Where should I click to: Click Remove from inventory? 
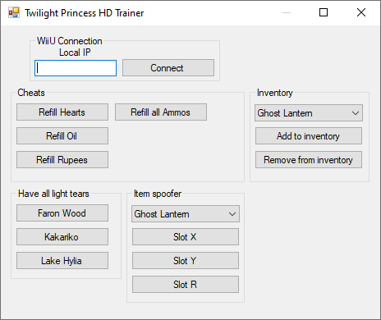(x=309, y=160)
